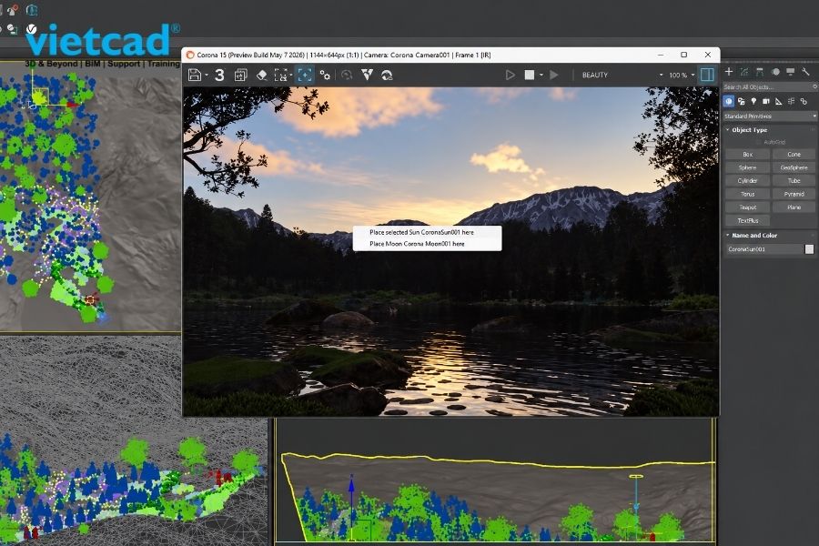Click the Chaos V logo icon in Corona toolbar
The height and width of the screenshot is (546, 819).
[x=368, y=76]
